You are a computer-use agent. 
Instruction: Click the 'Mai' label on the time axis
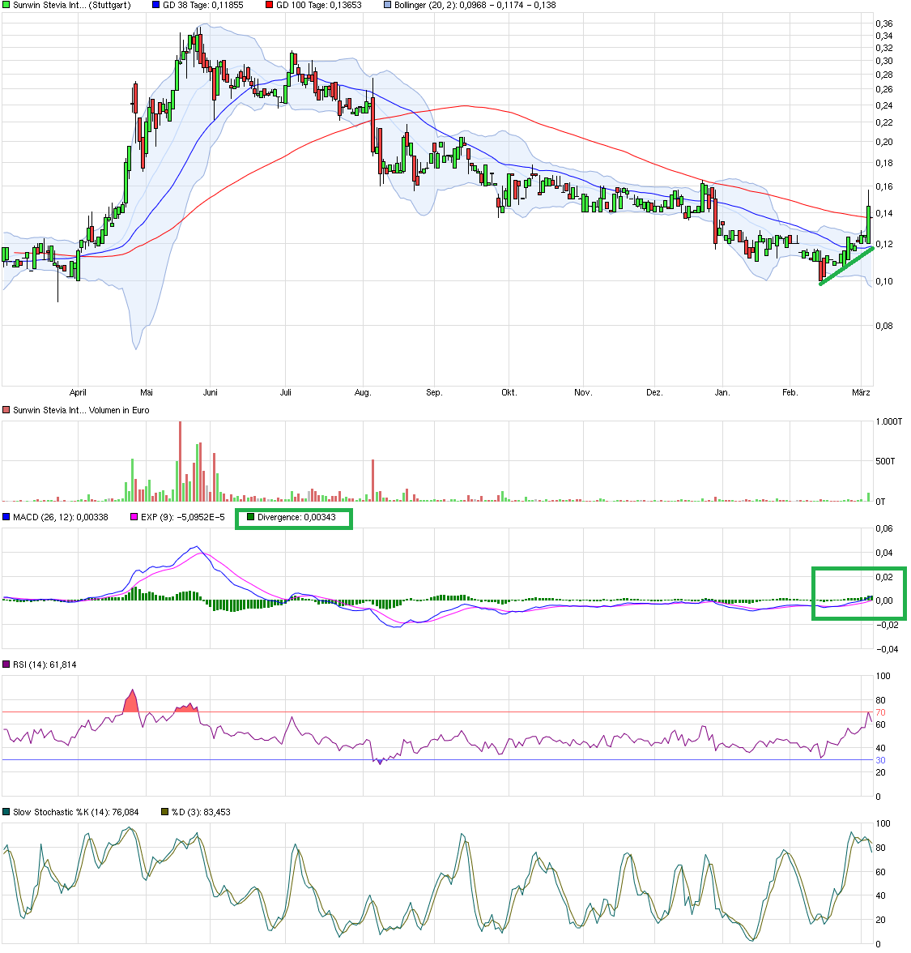(x=147, y=392)
